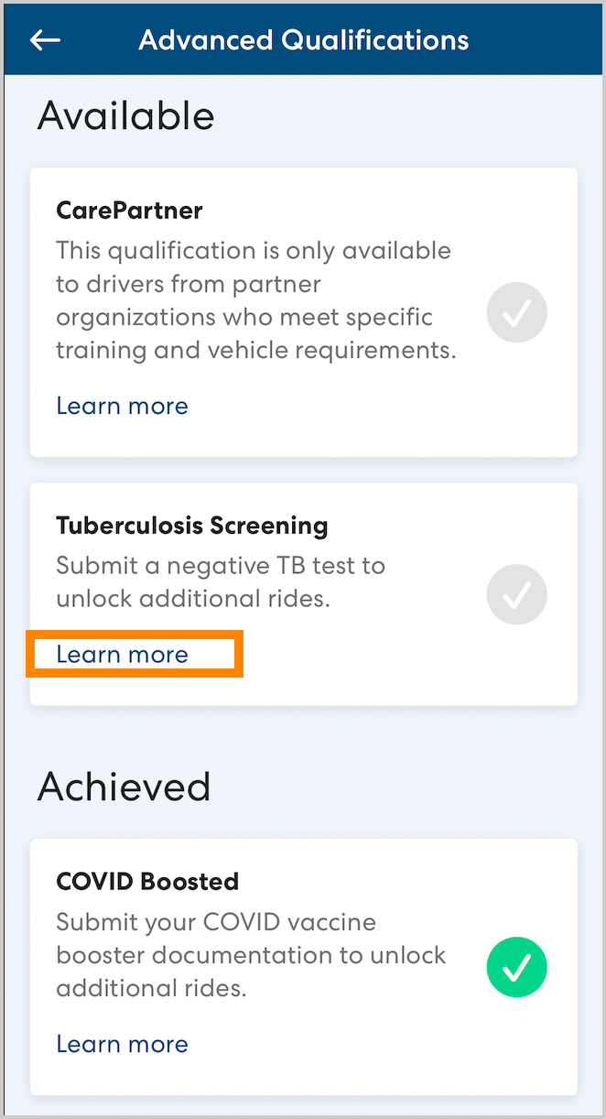The width and height of the screenshot is (606, 1119).
Task: Click the Achieved section heading
Action: point(124,787)
